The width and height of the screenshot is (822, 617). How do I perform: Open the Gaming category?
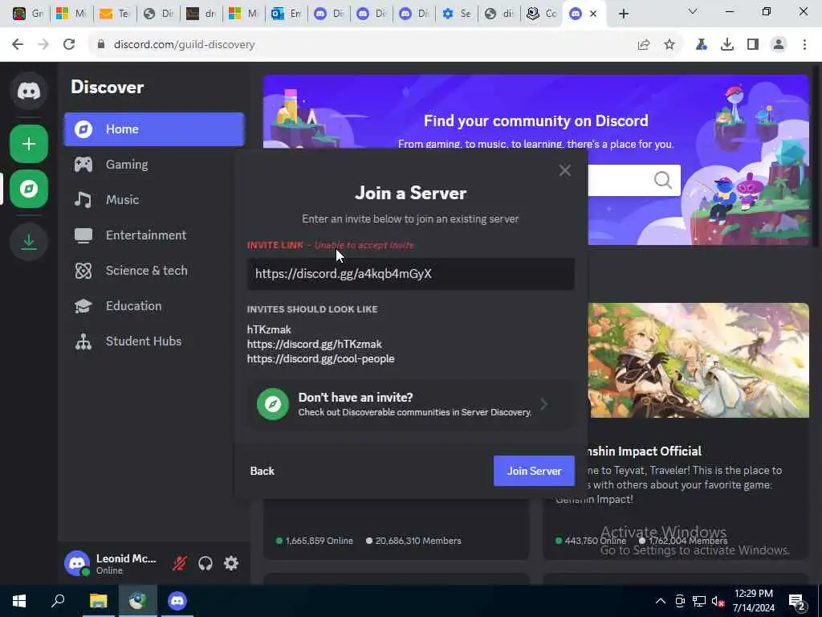point(154,164)
